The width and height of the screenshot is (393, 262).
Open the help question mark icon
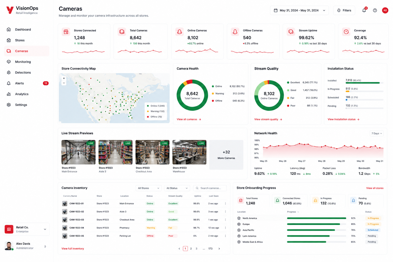pyautogui.click(x=375, y=10)
